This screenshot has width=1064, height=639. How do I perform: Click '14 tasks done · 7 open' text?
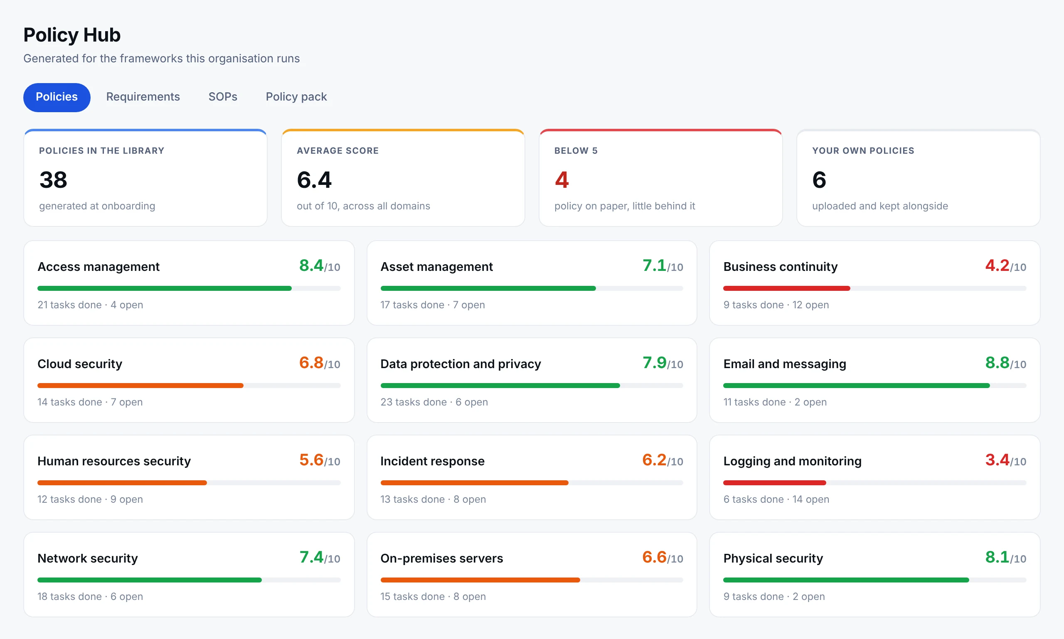[x=90, y=402]
